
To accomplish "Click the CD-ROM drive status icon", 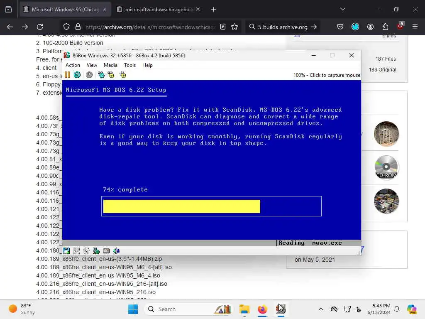I will [86, 251].
